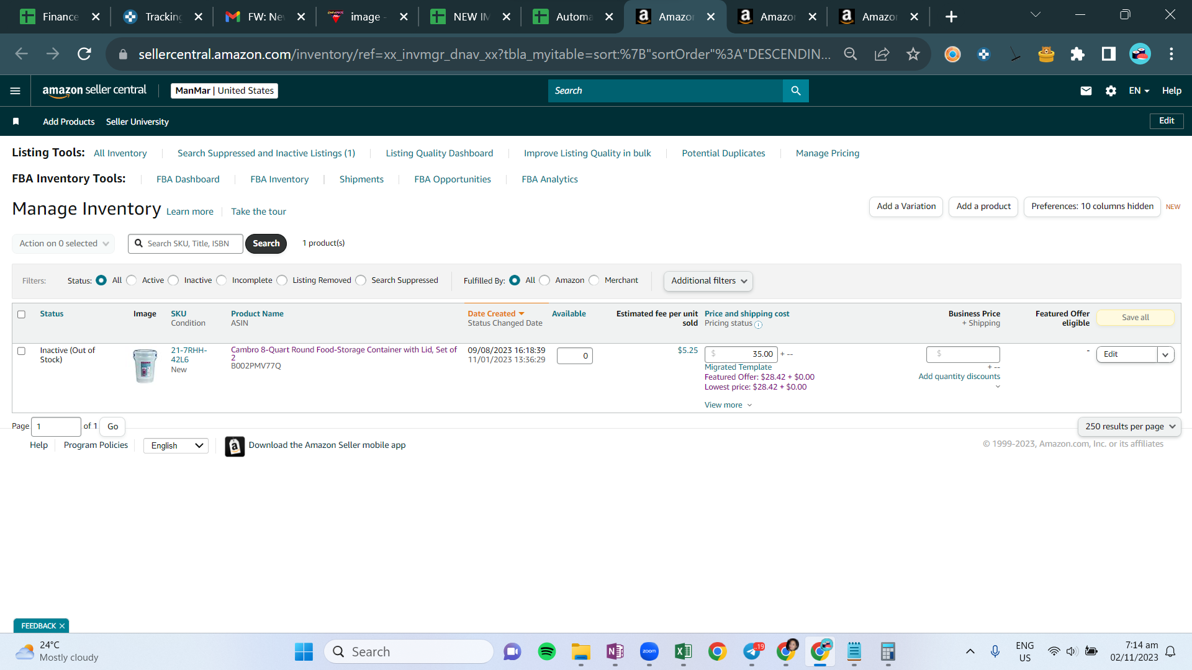Expand View more pricing details

[x=728, y=405]
